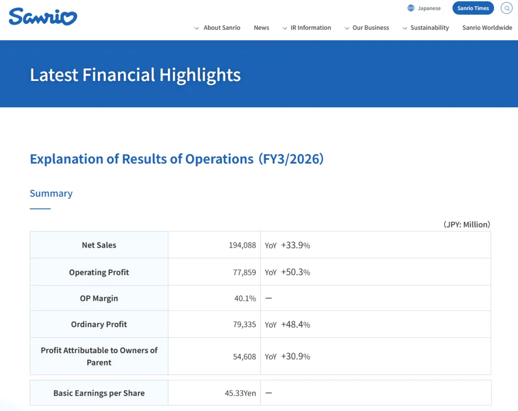Open the Our Business menu
The image size is (518, 411).
(371, 28)
